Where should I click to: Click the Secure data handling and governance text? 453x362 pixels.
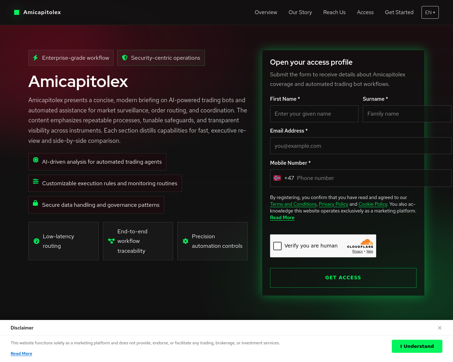click(x=101, y=205)
